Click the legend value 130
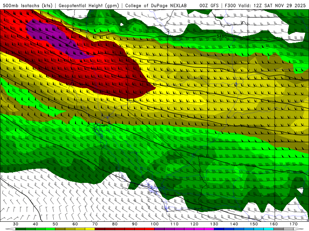The image size is (309, 231). tap(214, 224)
